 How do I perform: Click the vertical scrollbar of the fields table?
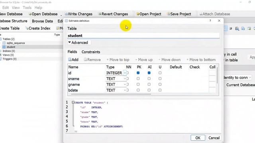click(x=217, y=75)
